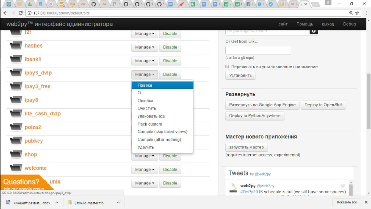The width and height of the screenshot is (371, 209).
Task: Click запустить мастер button
Action: coord(246,147)
